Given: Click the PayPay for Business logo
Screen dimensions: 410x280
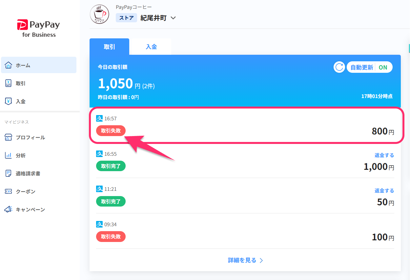Looking at the screenshot, I should (39, 29).
